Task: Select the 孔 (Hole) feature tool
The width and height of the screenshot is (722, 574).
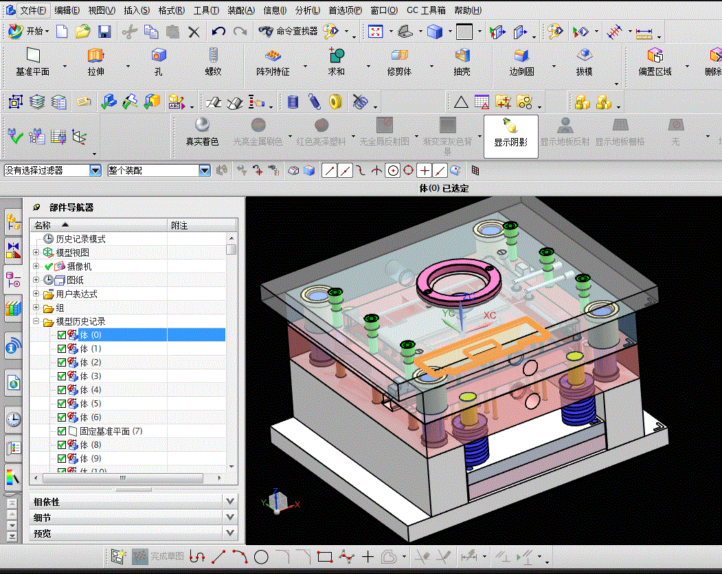Action: pos(159,56)
